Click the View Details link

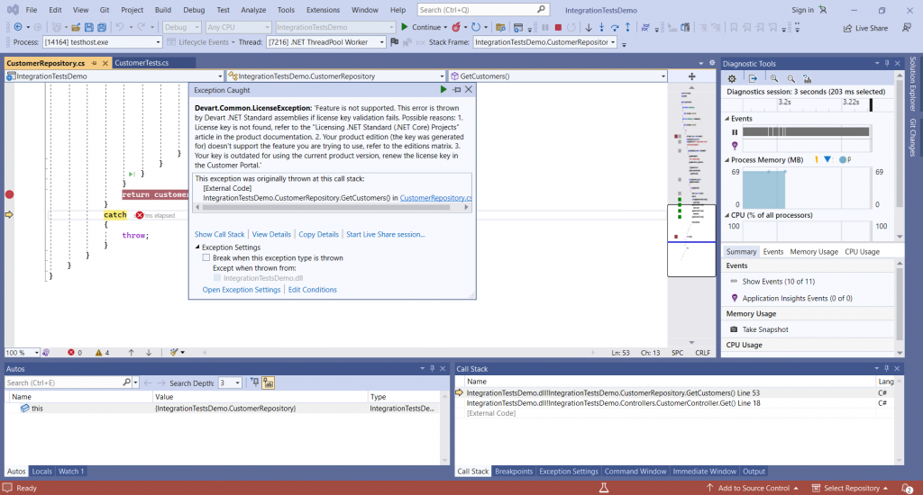(271, 234)
